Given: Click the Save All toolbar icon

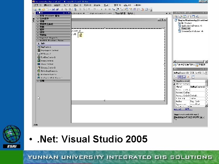Looking at the screenshot, I should [57, 9].
